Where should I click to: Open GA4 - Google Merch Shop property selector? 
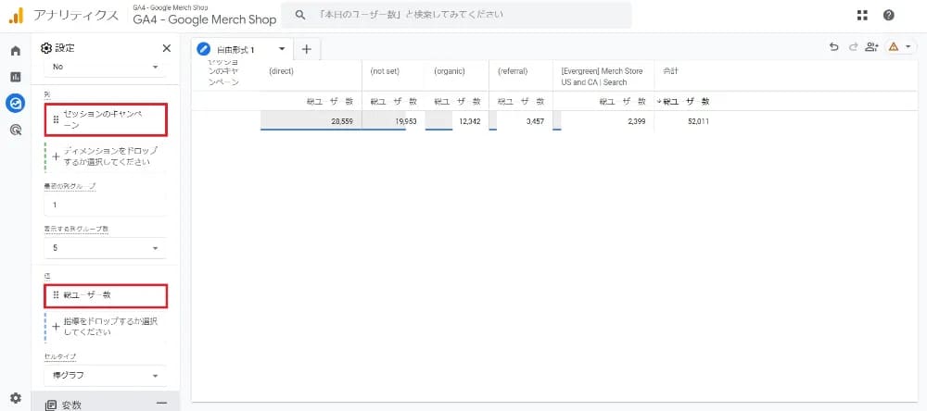[x=205, y=17]
